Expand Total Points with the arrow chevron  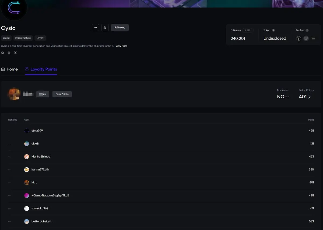[310, 97]
